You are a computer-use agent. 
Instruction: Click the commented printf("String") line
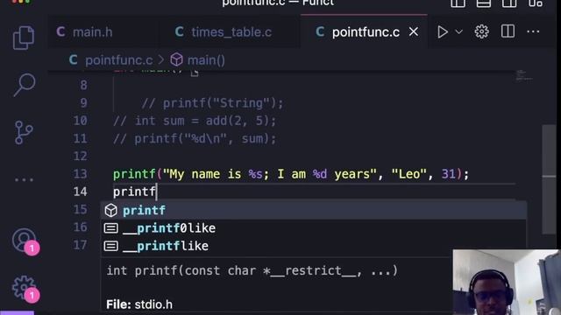pyautogui.click(x=212, y=103)
